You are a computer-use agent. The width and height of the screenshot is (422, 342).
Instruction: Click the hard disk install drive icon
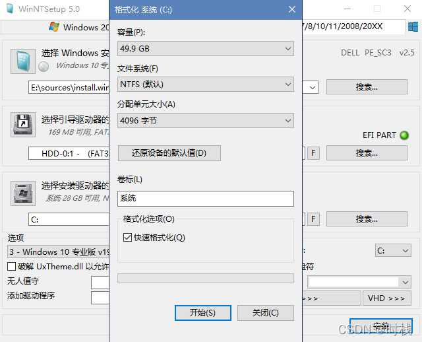point(23,193)
